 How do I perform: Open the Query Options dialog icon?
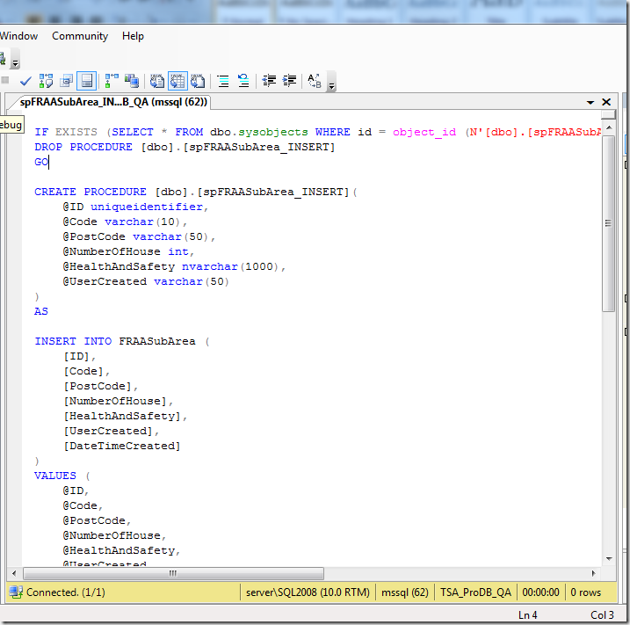67,81
